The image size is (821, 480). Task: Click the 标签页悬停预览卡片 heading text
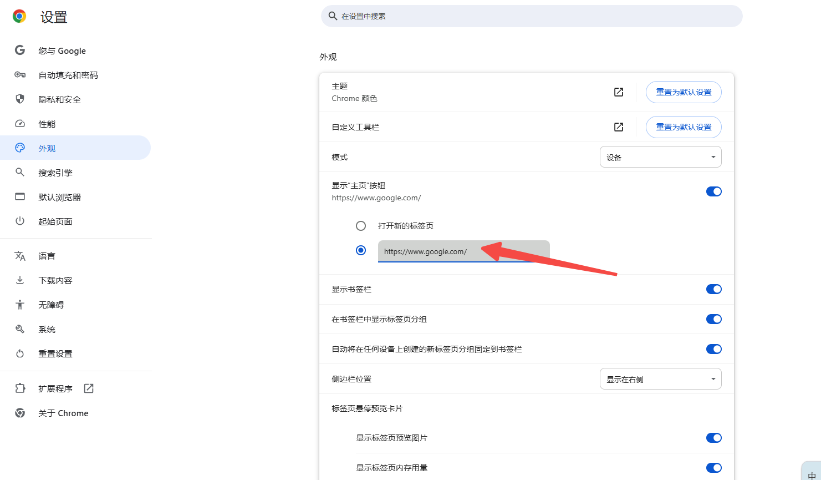click(367, 408)
